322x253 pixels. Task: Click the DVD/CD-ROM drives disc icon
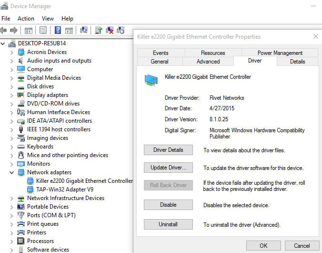(x=21, y=104)
